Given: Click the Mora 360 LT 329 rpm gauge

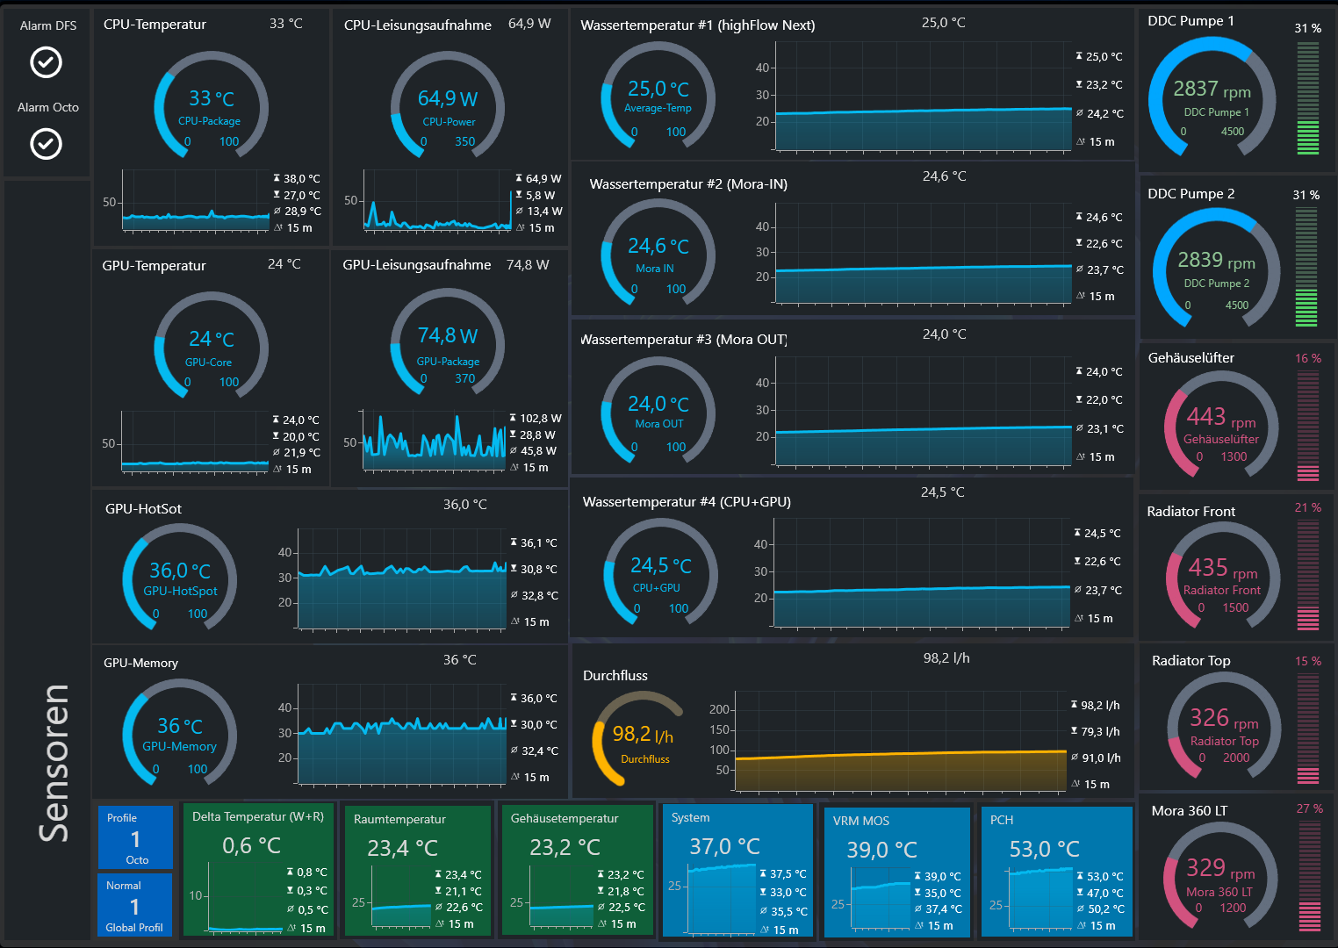Looking at the screenshot, I should click(1220, 876).
